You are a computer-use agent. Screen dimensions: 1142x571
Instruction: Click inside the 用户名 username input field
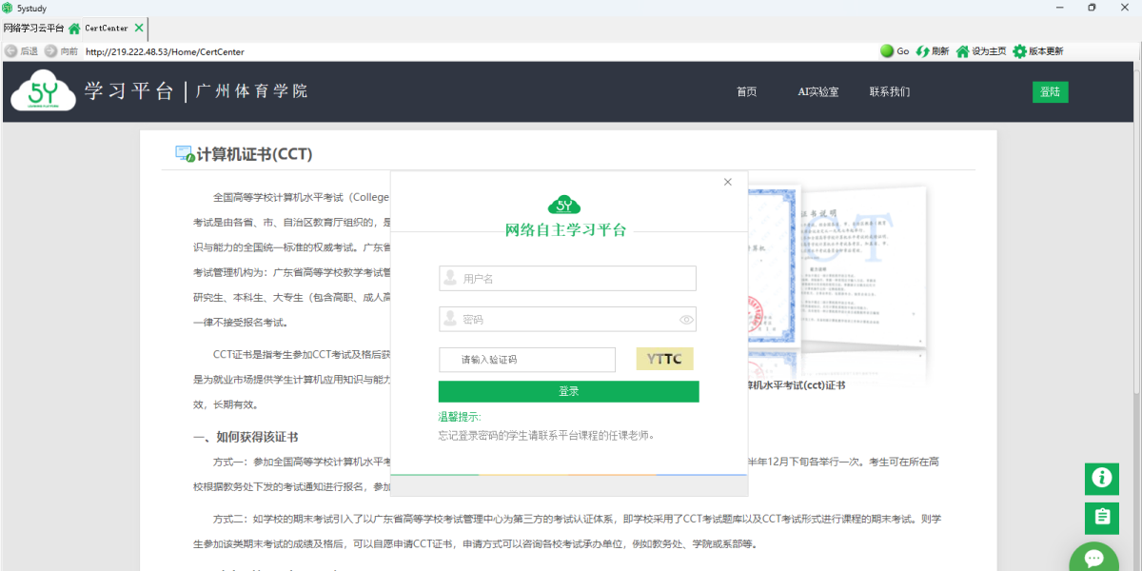(567, 278)
